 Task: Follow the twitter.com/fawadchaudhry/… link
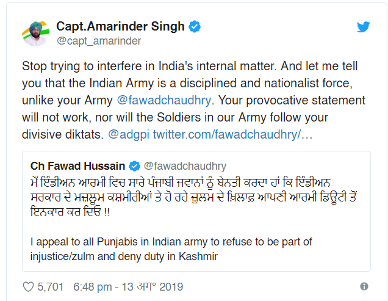[x=232, y=132]
